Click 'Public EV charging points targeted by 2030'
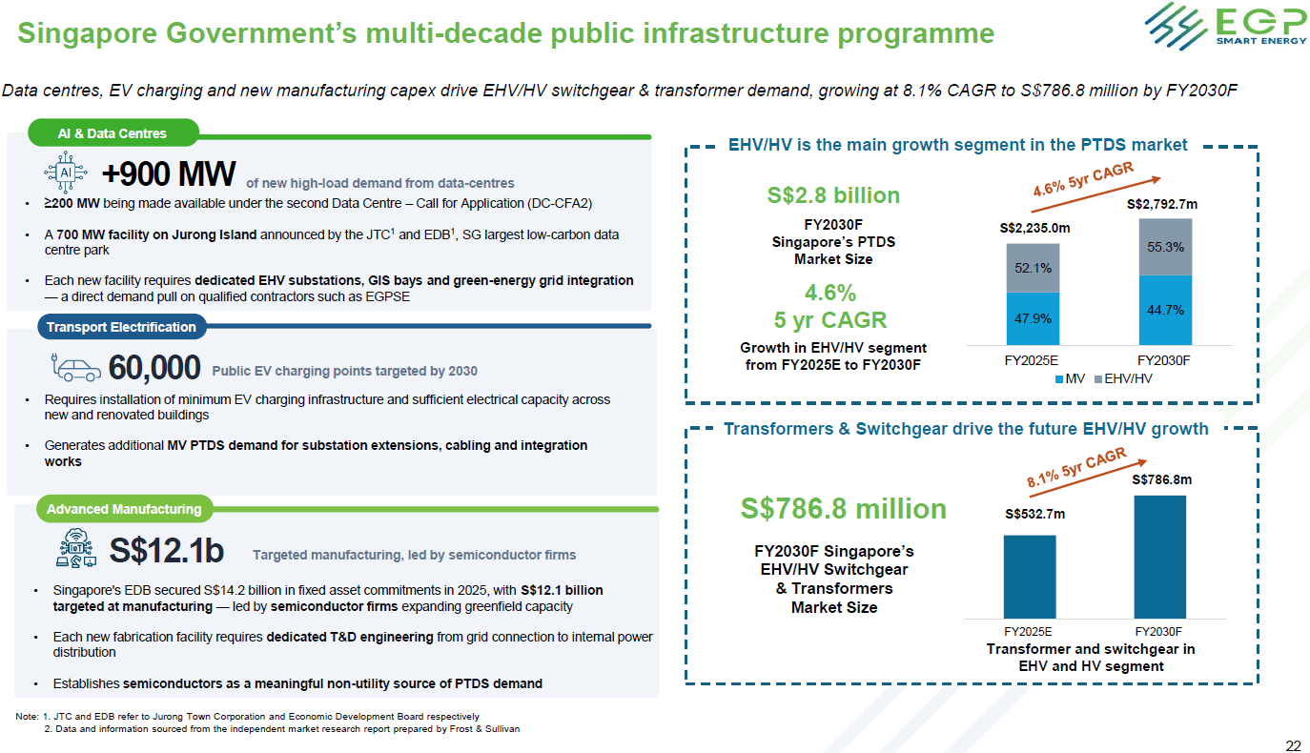The height and width of the screenshot is (753, 1310). click(x=344, y=371)
